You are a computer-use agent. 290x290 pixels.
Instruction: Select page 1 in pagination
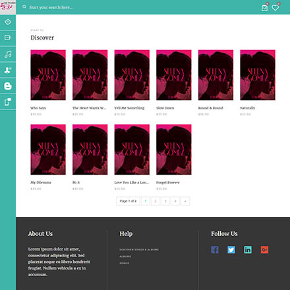tap(146, 201)
